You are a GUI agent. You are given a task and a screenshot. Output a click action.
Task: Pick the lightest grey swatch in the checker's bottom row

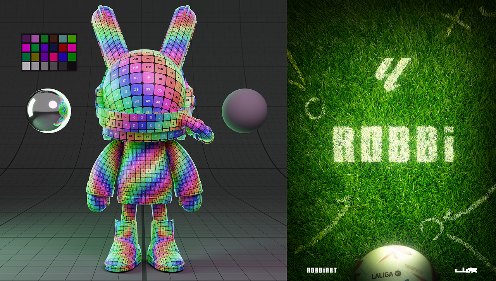[26, 66]
